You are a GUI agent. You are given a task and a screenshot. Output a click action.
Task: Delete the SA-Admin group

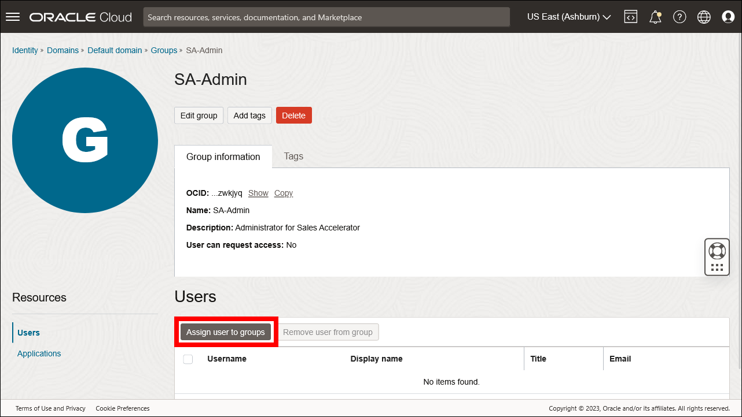[293, 115]
